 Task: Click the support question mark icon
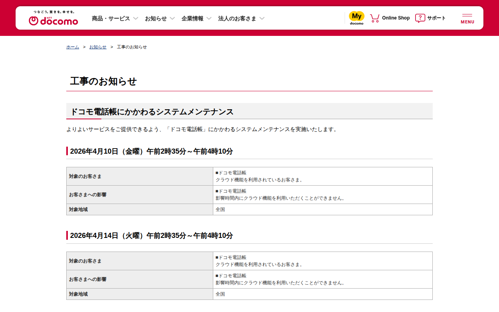tap(420, 18)
